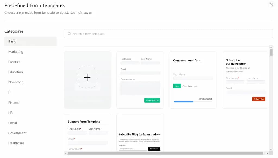The height and width of the screenshot is (158, 278).
Task: Choose the Education category
Action: [x=15, y=72]
